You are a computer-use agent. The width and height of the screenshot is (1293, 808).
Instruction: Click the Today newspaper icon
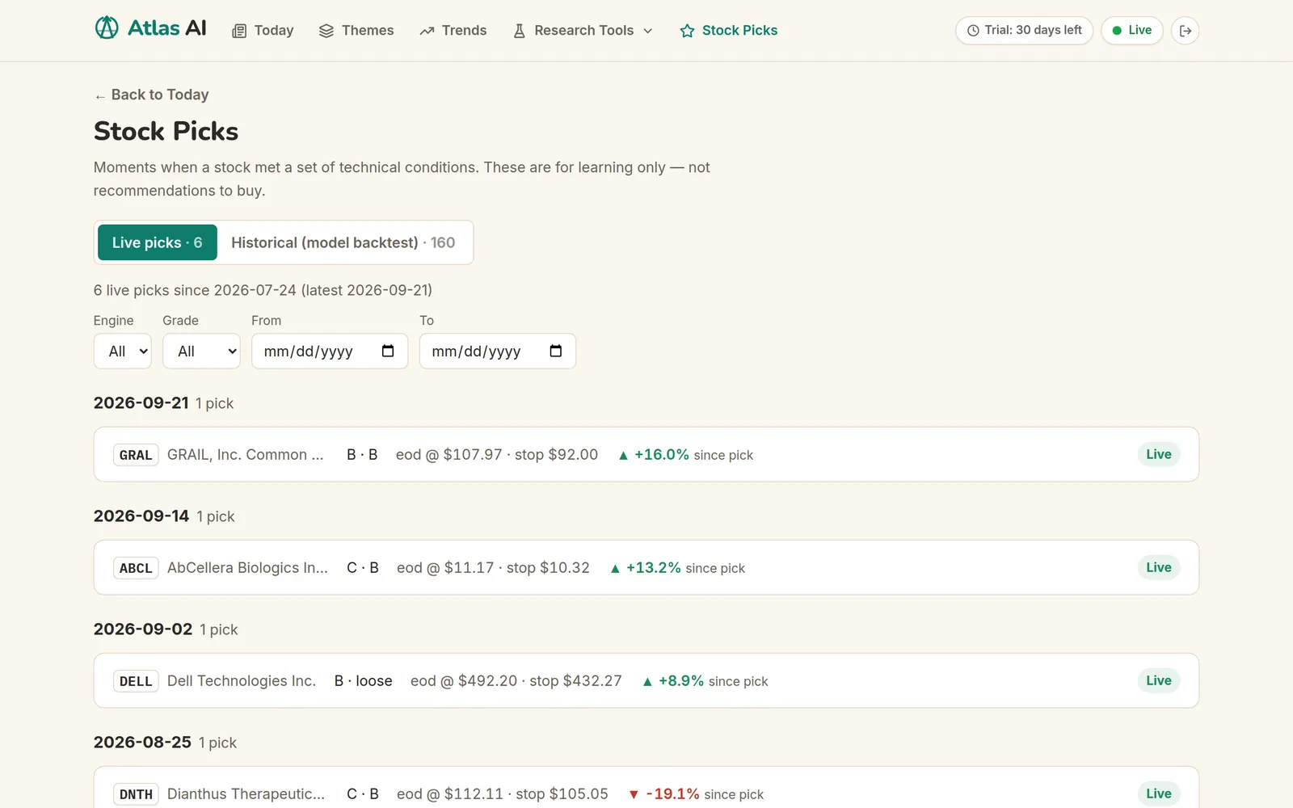pyautogui.click(x=239, y=31)
